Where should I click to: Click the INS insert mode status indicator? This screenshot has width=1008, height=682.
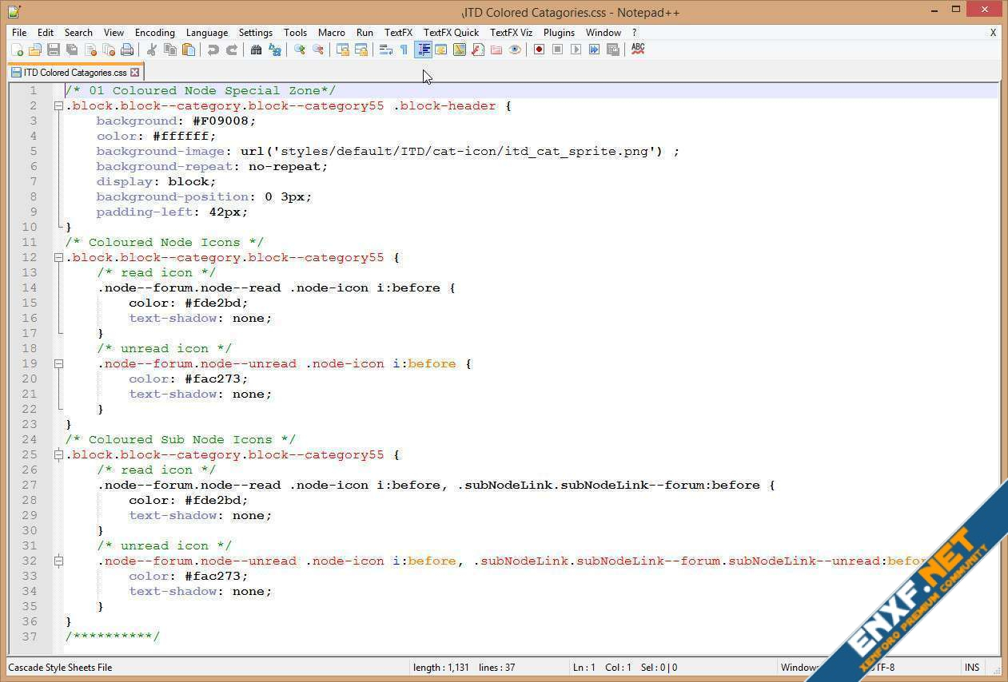[972, 668]
